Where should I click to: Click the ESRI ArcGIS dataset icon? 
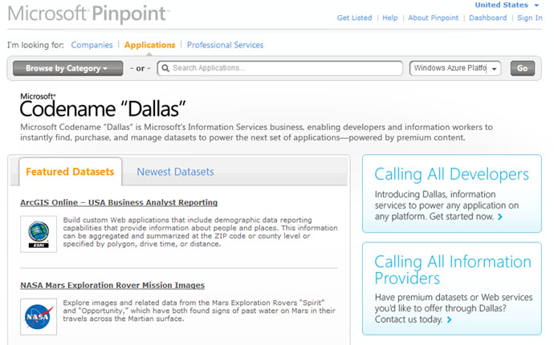[39, 233]
